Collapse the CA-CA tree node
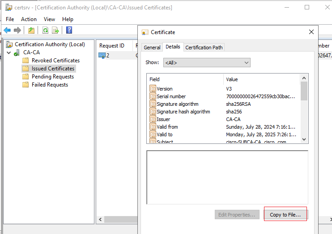This screenshot has width=332, height=234. pos(9,52)
